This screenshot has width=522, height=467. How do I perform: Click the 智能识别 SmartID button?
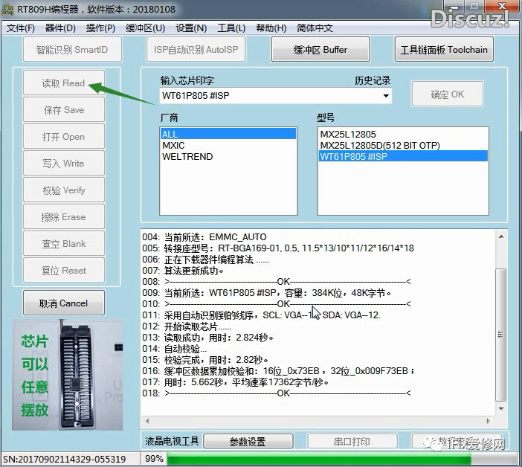click(72, 50)
